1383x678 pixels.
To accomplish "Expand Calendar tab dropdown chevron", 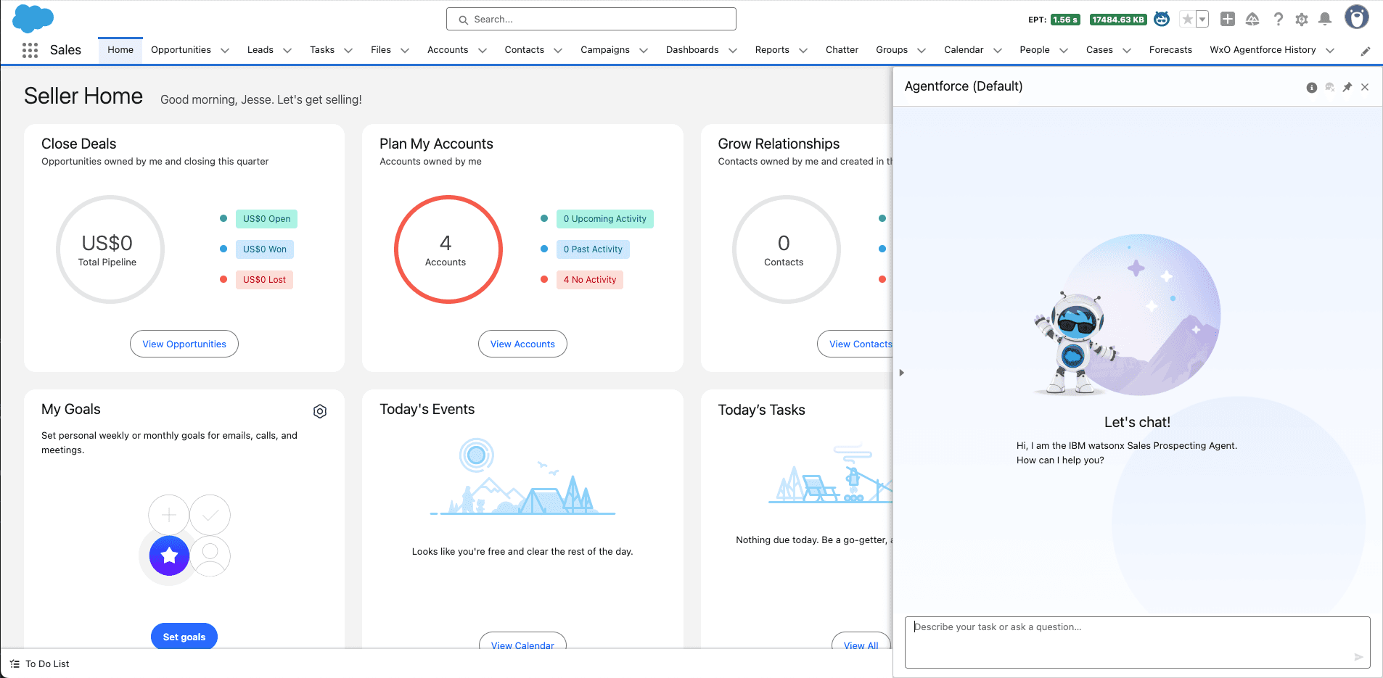I will (x=998, y=51).
